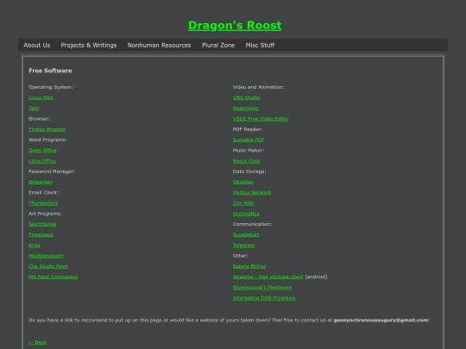Open the About Us menu
Screen dimensions: 466x349
click(37, 45)
